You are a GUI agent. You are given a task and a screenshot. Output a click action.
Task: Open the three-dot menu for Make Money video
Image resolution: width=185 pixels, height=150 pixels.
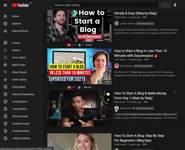[x=175, y=93]
